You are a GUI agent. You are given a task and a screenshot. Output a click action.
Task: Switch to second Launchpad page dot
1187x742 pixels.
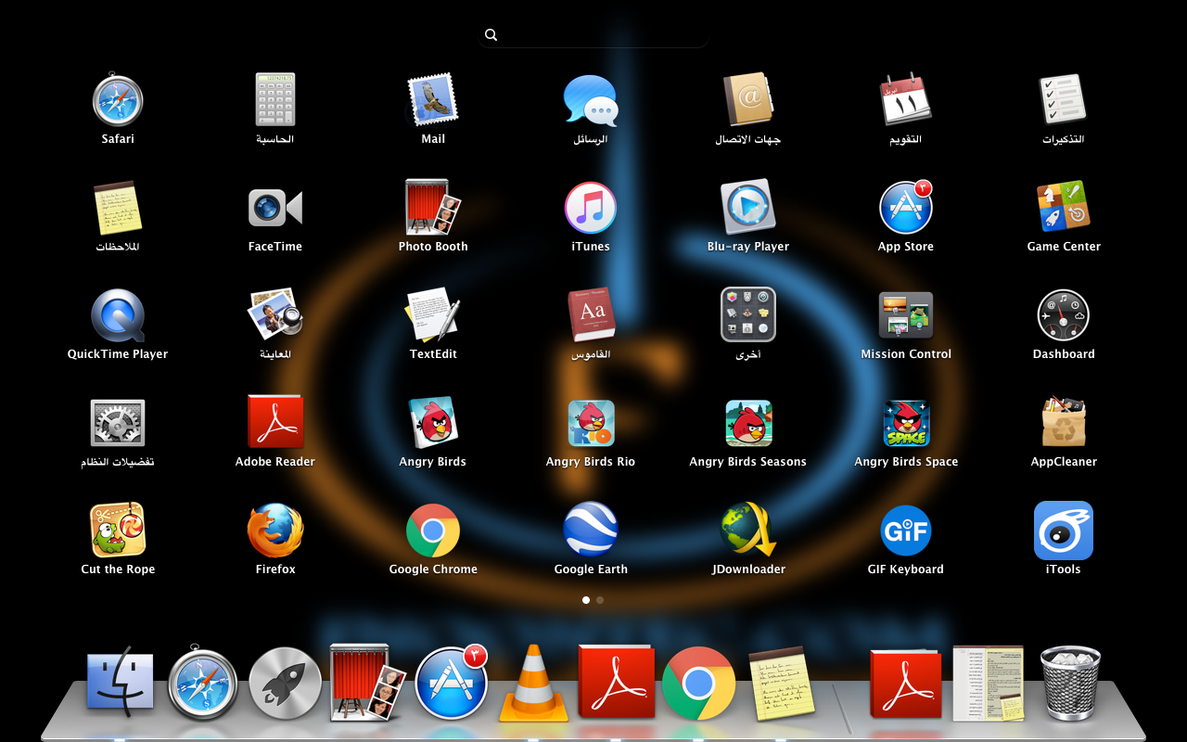click(x=600, y=600)
